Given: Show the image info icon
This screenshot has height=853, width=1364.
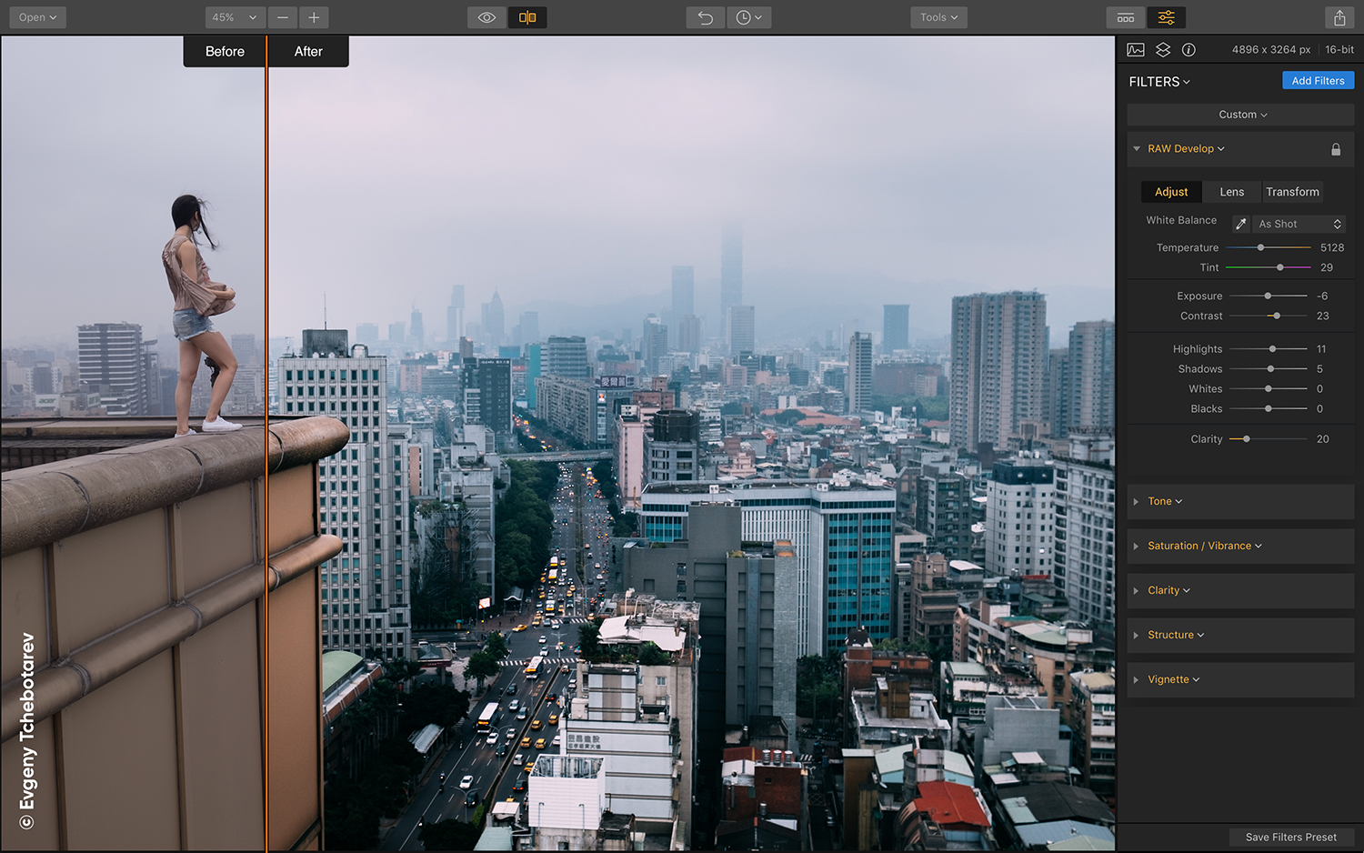Looking at the screenshot, I should coord(1188,50).
